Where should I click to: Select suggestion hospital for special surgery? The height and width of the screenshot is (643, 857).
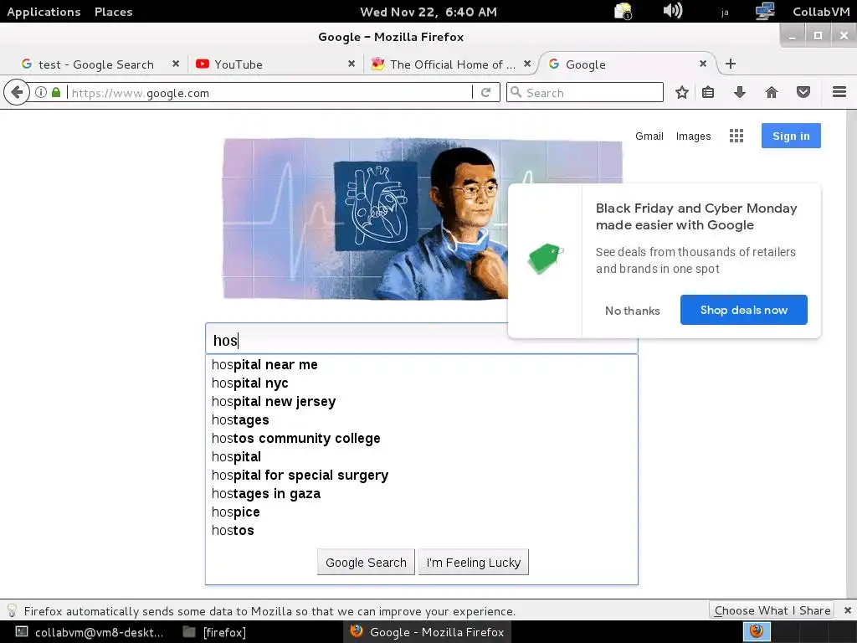[x=422, y=476]
